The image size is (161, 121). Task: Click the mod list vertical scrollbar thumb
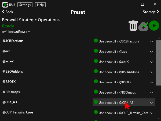158,63
